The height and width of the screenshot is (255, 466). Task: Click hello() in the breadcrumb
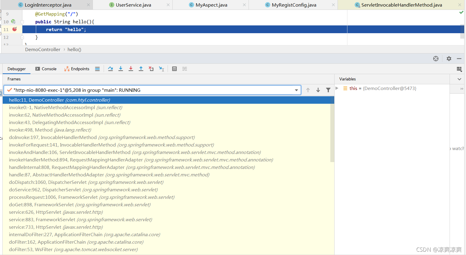click(74, 49)
